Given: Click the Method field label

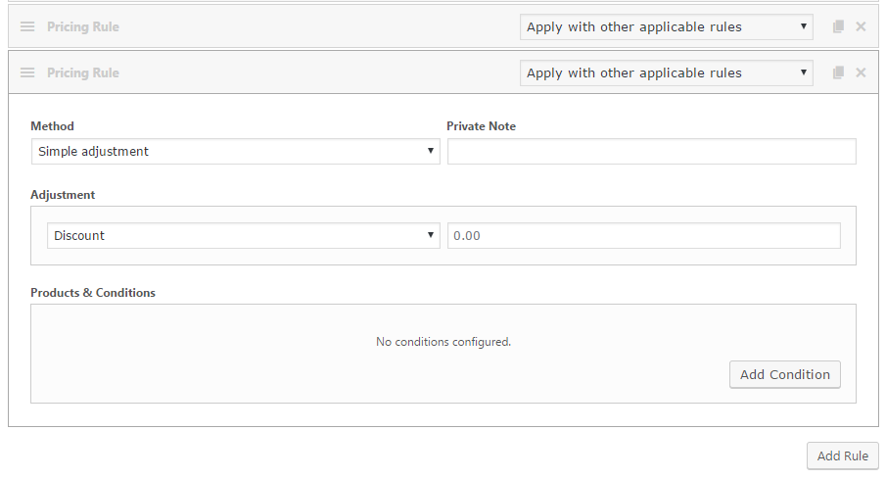Looking at the screenshot, I should (52, 126).
